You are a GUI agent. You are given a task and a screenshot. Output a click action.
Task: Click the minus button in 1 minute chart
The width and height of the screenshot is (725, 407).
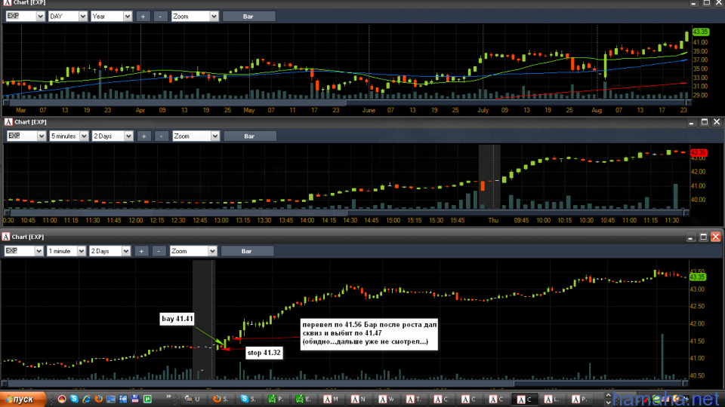point(159,251)
